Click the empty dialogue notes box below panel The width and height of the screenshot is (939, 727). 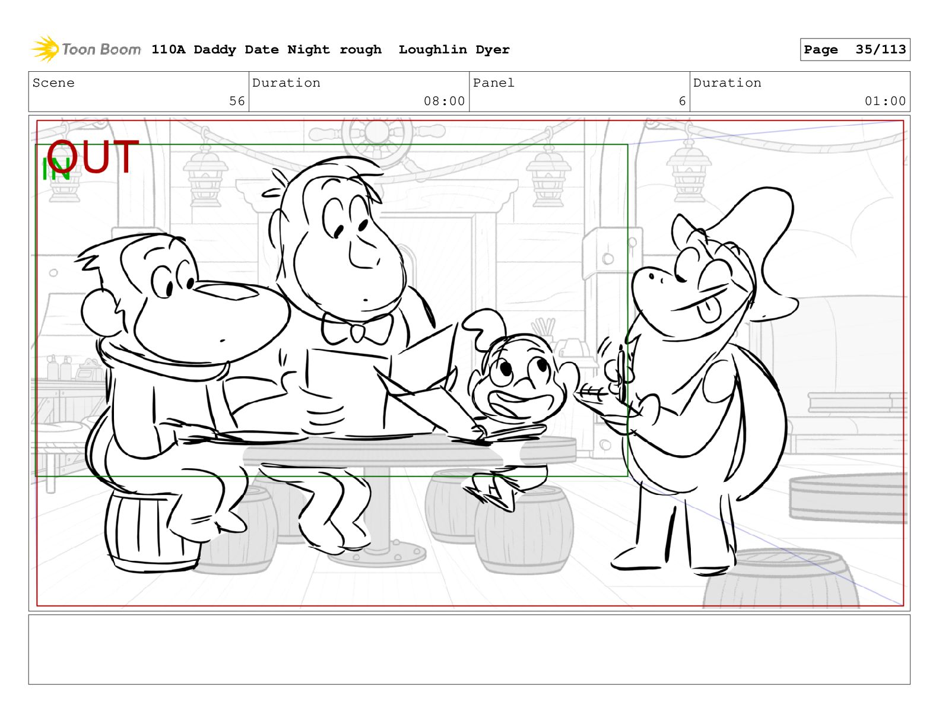click(469, 649)
